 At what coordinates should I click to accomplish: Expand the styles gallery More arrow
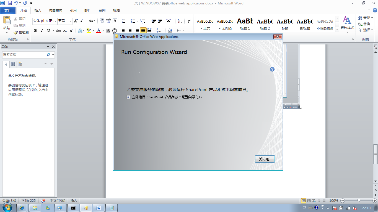337,29
